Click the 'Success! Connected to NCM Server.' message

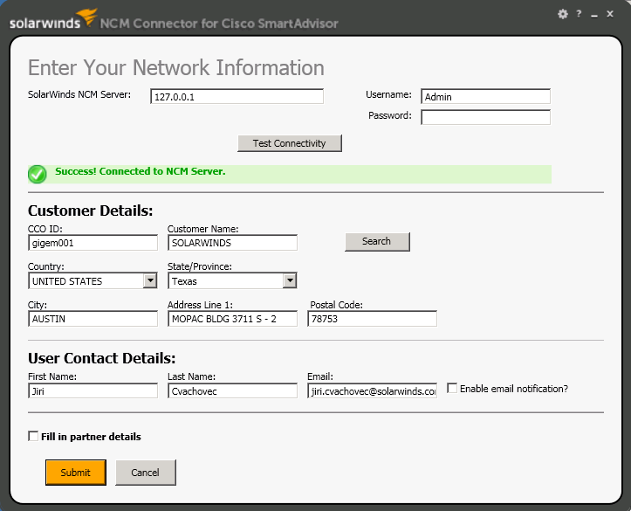tap(140, 171)
